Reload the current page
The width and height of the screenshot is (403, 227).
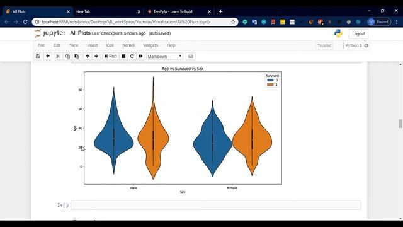pos(25,22)
